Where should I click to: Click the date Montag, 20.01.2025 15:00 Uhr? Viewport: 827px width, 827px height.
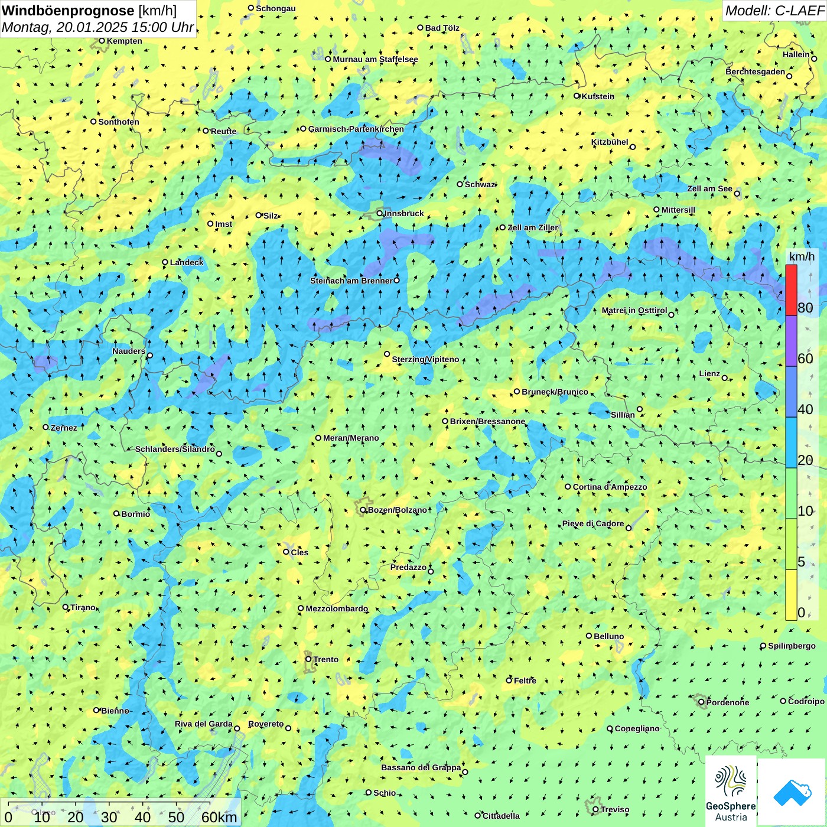(97, 27)
